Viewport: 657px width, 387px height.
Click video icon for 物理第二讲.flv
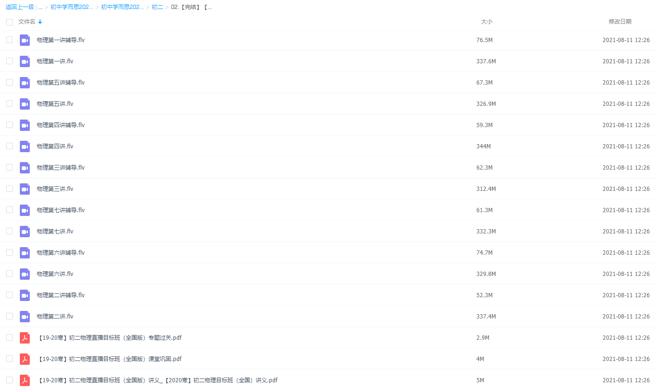click(25, 317)
